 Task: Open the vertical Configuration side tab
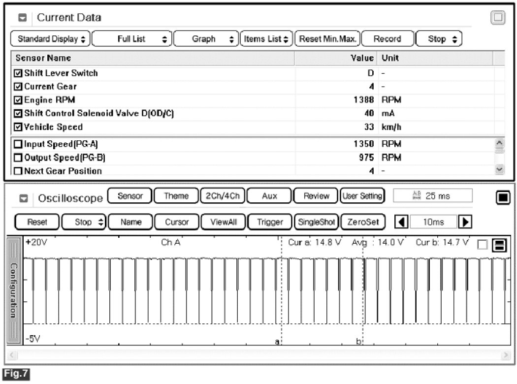pos(14,289)
